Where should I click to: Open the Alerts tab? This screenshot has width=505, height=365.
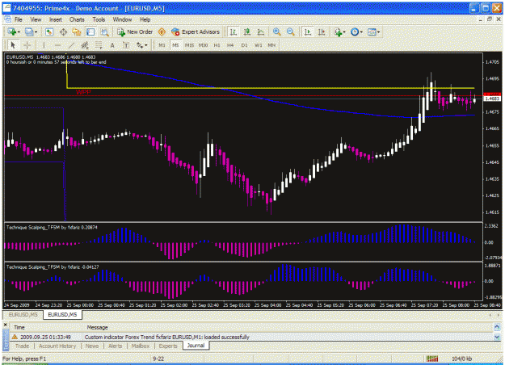coord(115,346)
